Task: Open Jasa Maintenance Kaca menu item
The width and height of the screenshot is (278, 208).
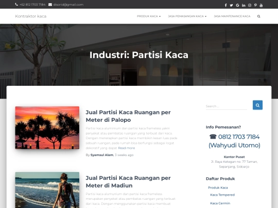Action: click(x=232, y=16)
